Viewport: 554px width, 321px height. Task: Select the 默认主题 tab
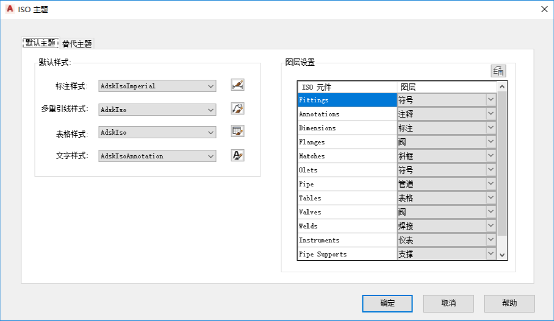pyautogui.click(x=40, y=43)
